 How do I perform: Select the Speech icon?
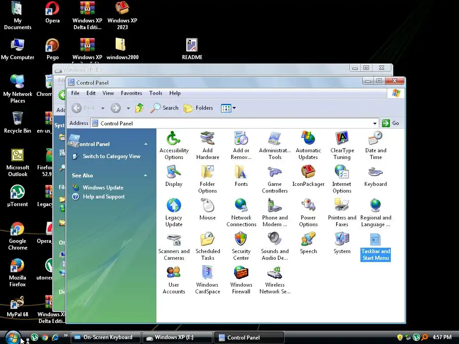[308, 243]
